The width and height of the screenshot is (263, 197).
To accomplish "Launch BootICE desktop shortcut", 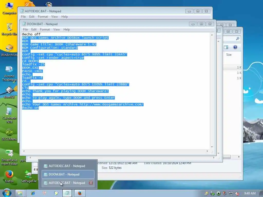I will (10, 92).
